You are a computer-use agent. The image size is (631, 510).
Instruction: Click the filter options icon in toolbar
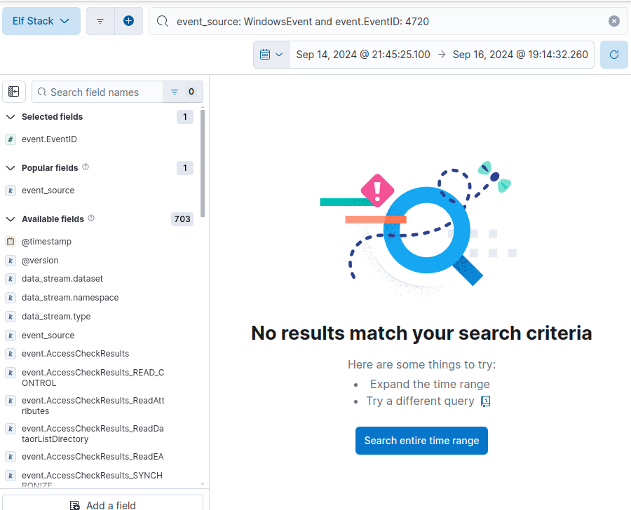click(x=100, y=21)
